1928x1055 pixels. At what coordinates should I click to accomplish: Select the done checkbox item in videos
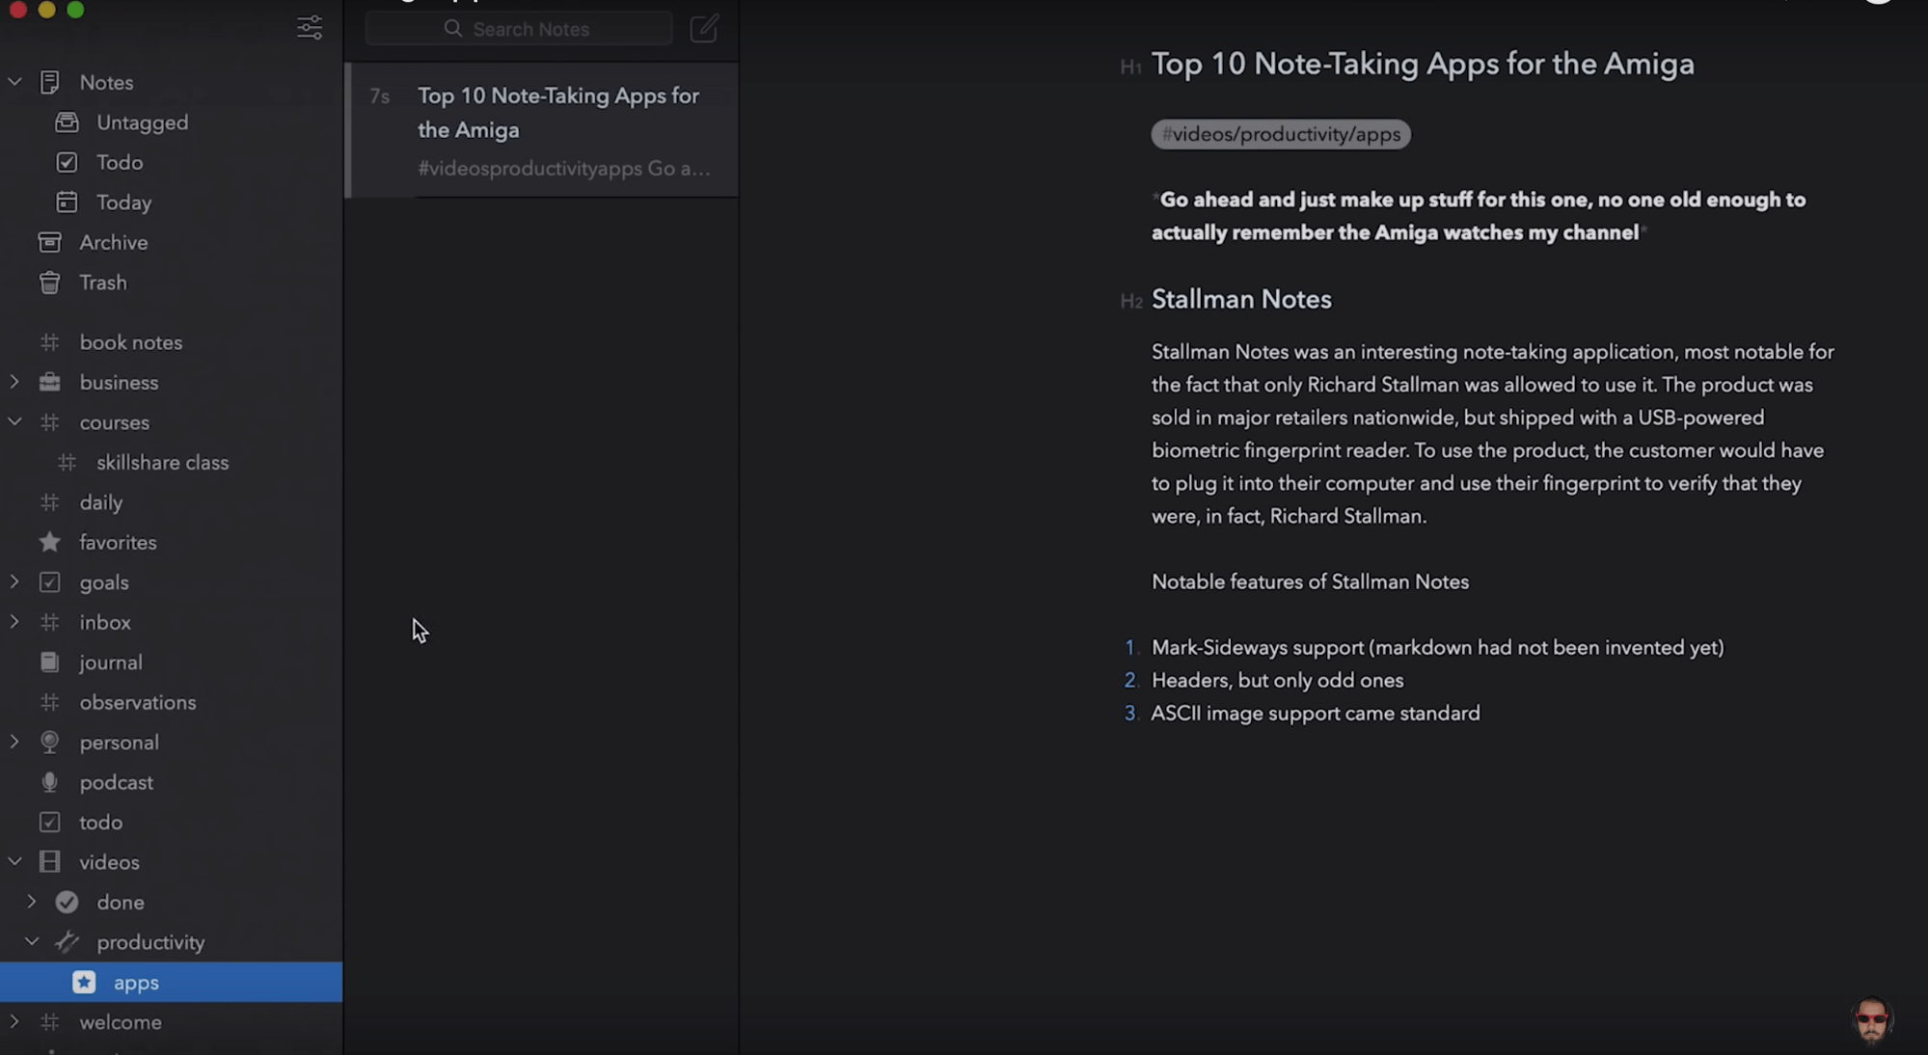[x=121, y=902]
